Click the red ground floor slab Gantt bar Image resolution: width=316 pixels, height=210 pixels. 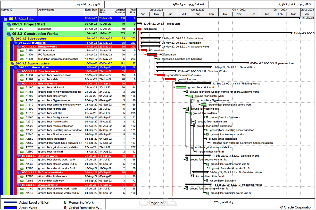pos(170,79)
